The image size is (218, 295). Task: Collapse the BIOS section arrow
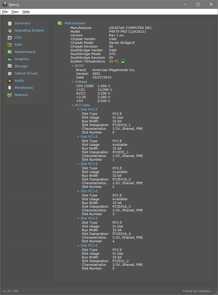tap(73, 66)
